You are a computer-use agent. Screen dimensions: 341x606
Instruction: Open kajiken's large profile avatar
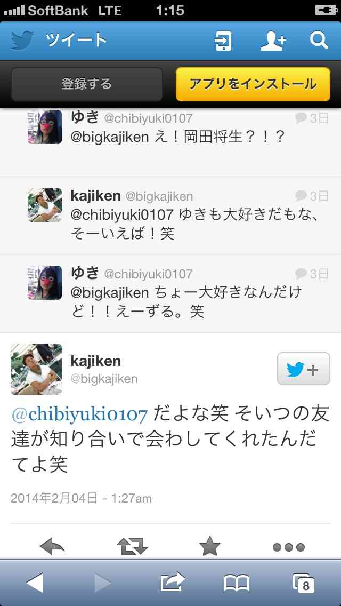pos(36,369)
